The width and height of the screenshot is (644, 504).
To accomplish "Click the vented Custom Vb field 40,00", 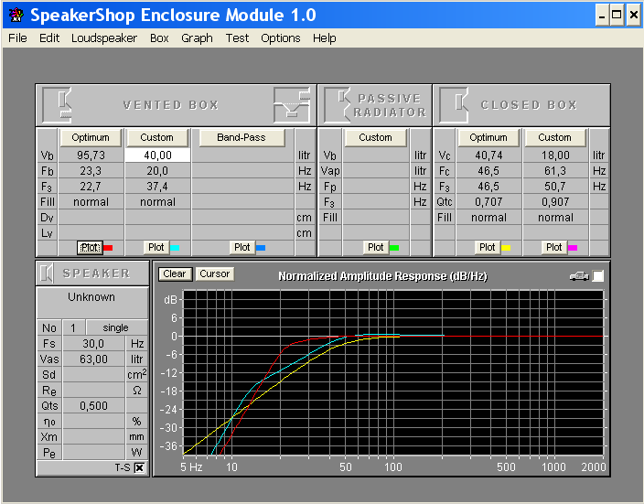I will coord(157,155).
